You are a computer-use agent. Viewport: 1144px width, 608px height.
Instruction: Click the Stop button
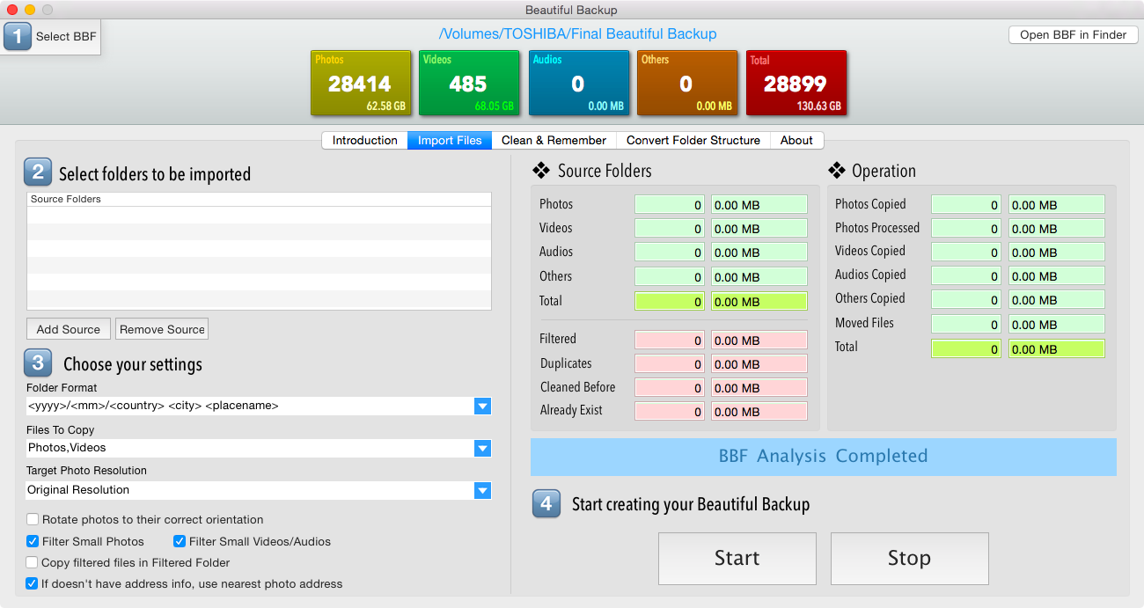909,558
